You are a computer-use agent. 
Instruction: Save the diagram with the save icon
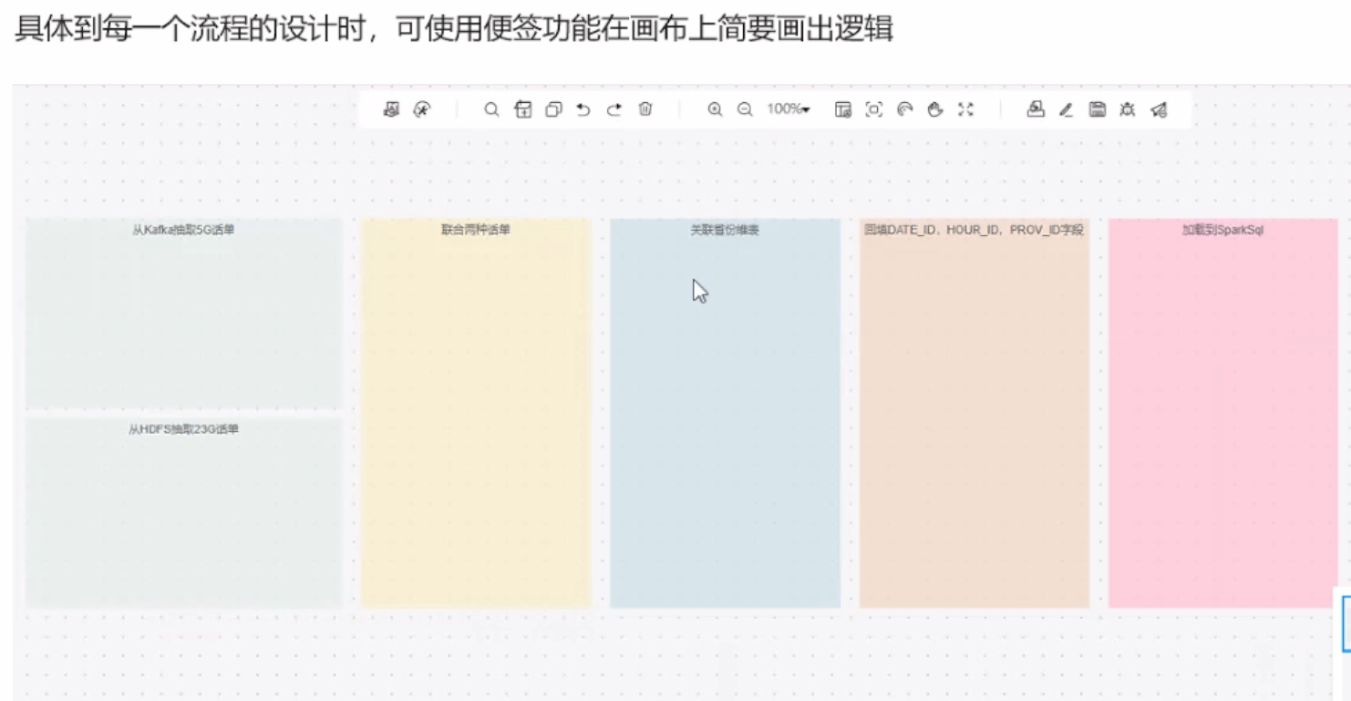[1095, 109]
